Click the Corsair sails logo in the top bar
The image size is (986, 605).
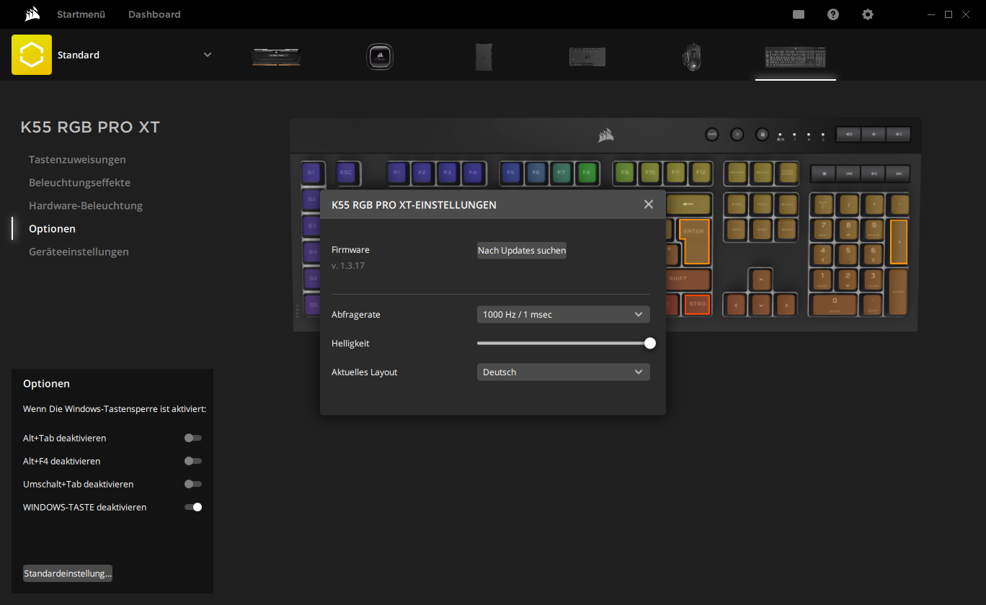pyautogui.click(x=32, y=14)
